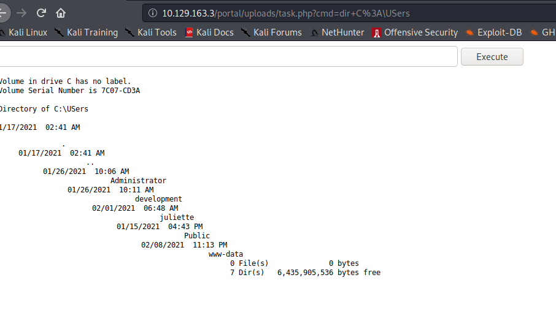Click the browser back arrow
The width and height of the screenshot is (556, 310).
tap(4, 13)
